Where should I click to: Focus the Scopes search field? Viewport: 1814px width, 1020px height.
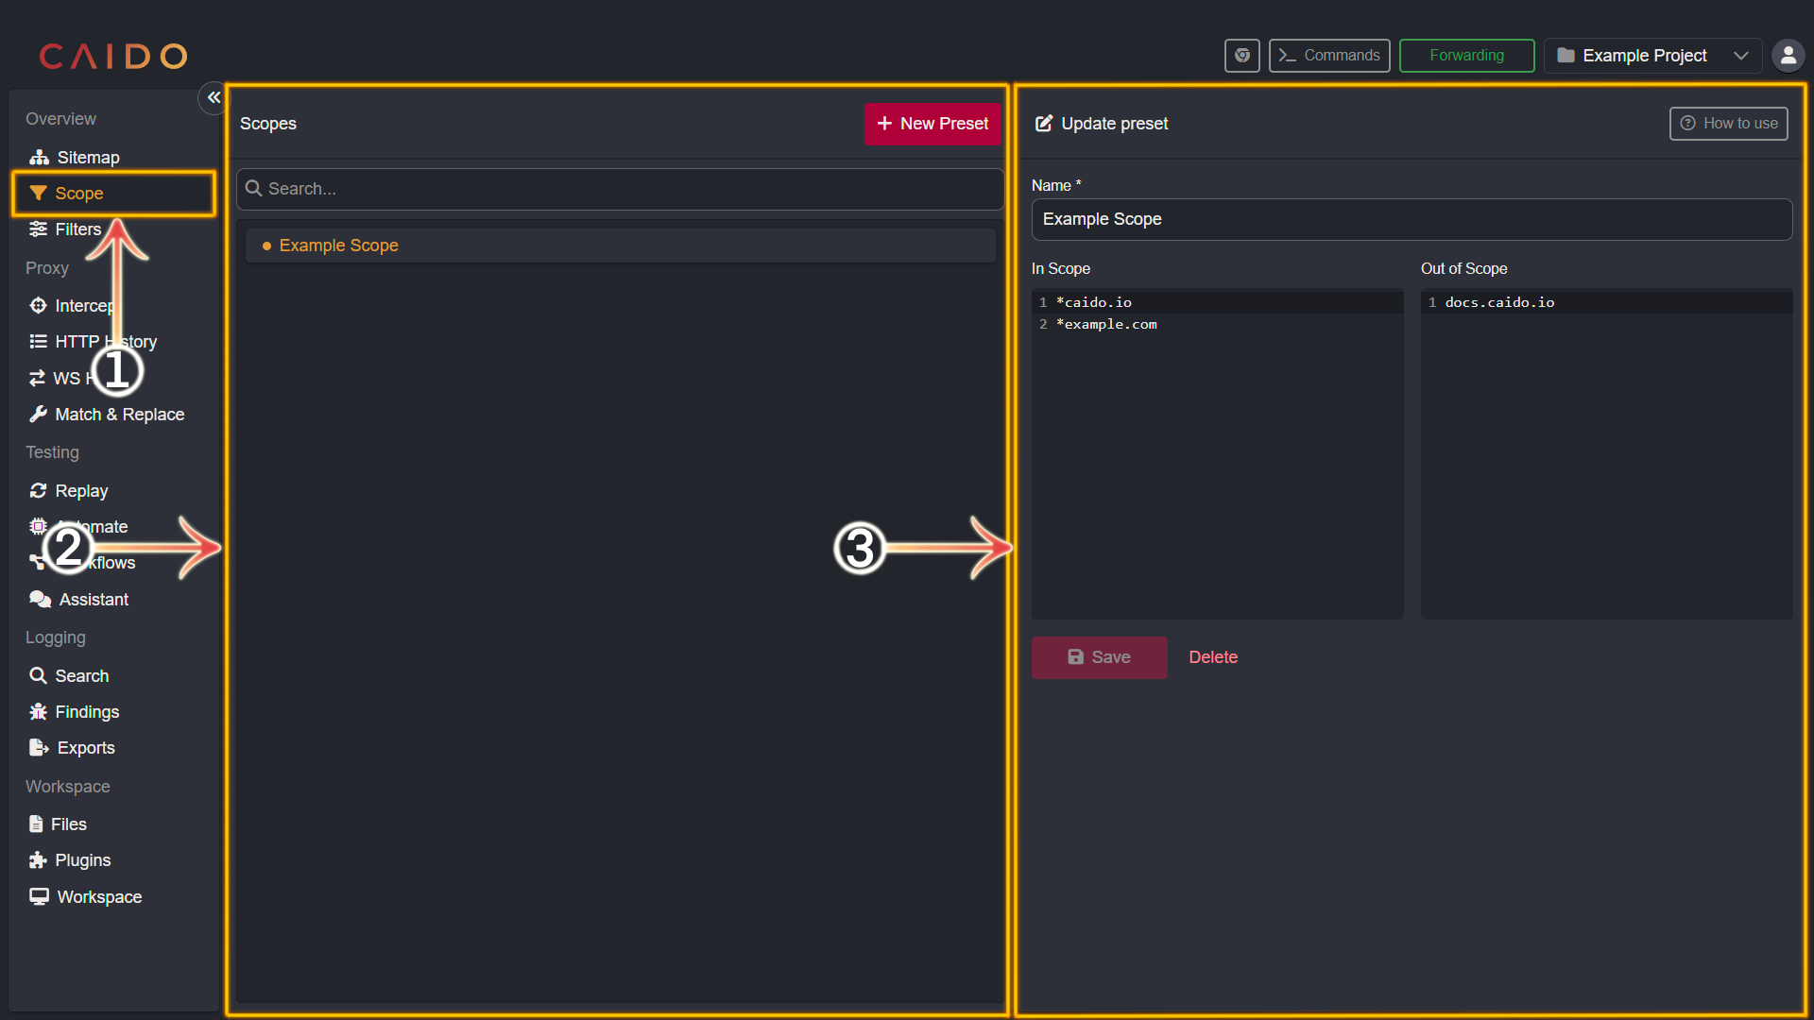pos(620,189)
